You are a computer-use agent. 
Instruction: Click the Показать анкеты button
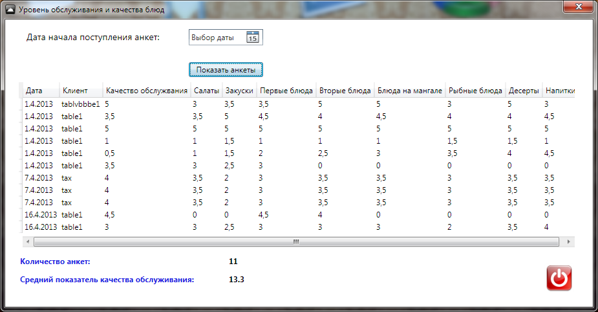click(x=226, y=70)
